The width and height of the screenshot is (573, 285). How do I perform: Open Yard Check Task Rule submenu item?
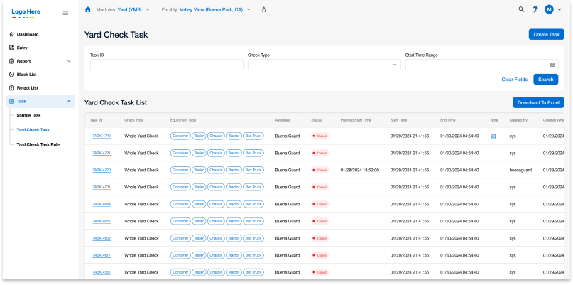tap(38, 144)
